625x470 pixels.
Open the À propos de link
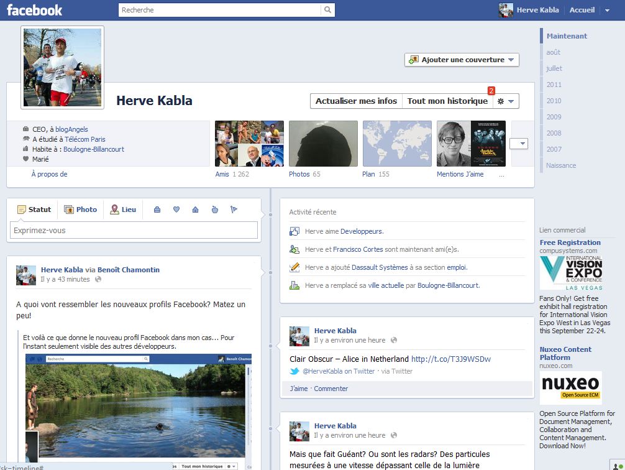point(50,174)
